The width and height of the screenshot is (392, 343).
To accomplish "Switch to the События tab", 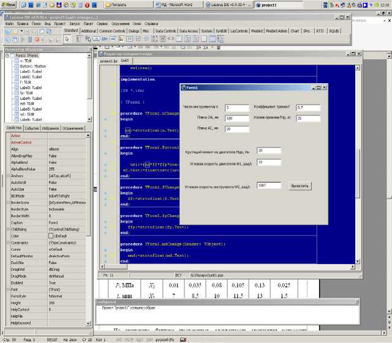I will point(32,128).
